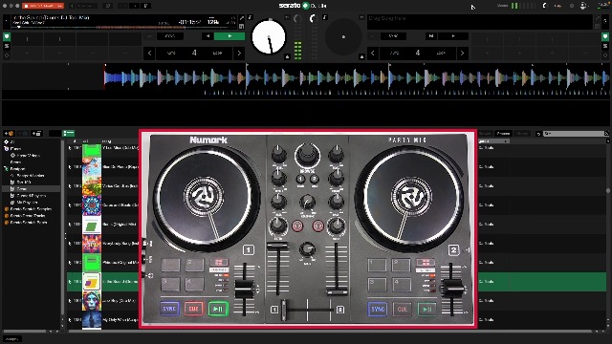612x344 pixels.
Task: Add a new crate with the orange crate icon
Action: pyautogui.click(x=9, y=134)
